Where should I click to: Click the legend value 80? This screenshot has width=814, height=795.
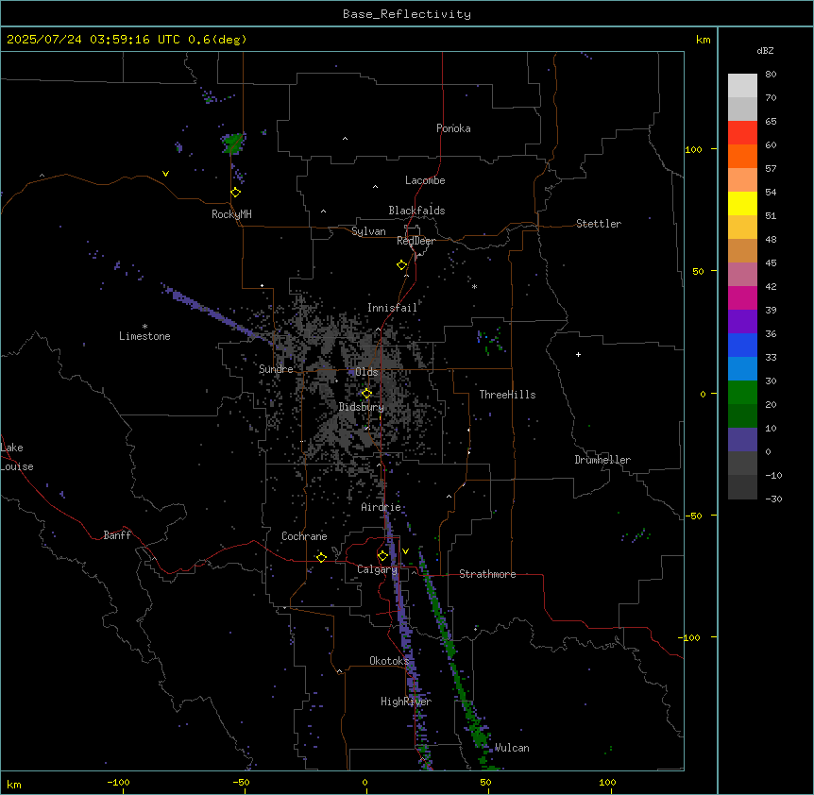(771, 75)
